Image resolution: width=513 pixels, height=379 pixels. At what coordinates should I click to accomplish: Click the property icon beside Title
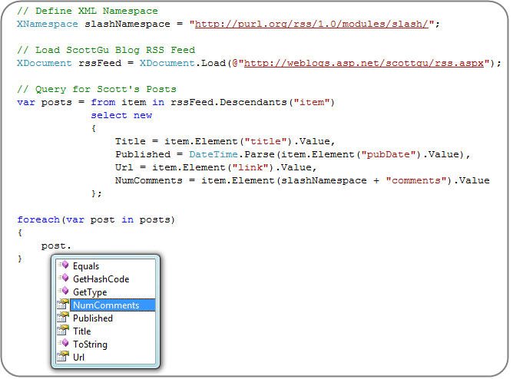pyautogui.click(x=63, y=331)
